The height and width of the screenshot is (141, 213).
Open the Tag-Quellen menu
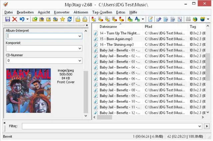point(102,12)
